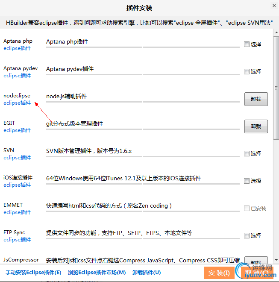Tick the FTP Sync plugin checkbox
Image resolution: width=279 pixels, height=282 pixels.
pos(247,235)
